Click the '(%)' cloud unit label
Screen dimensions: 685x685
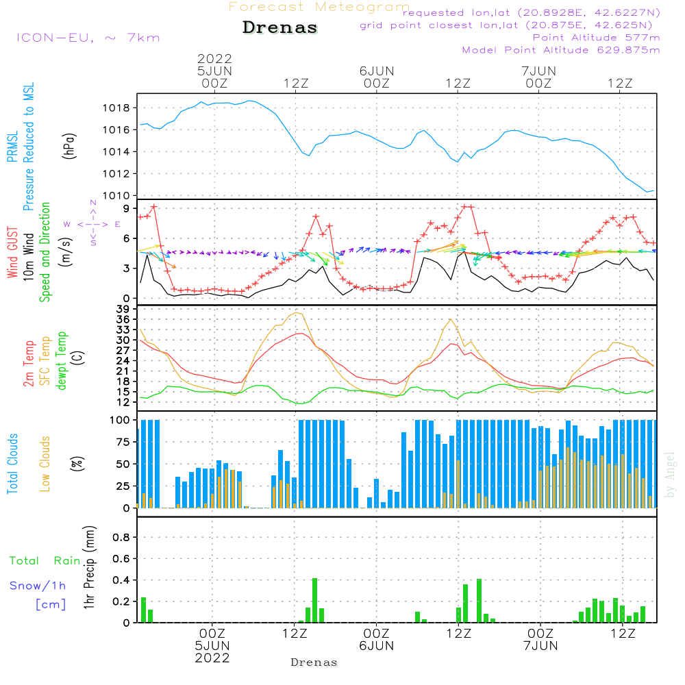coord(77,464)
